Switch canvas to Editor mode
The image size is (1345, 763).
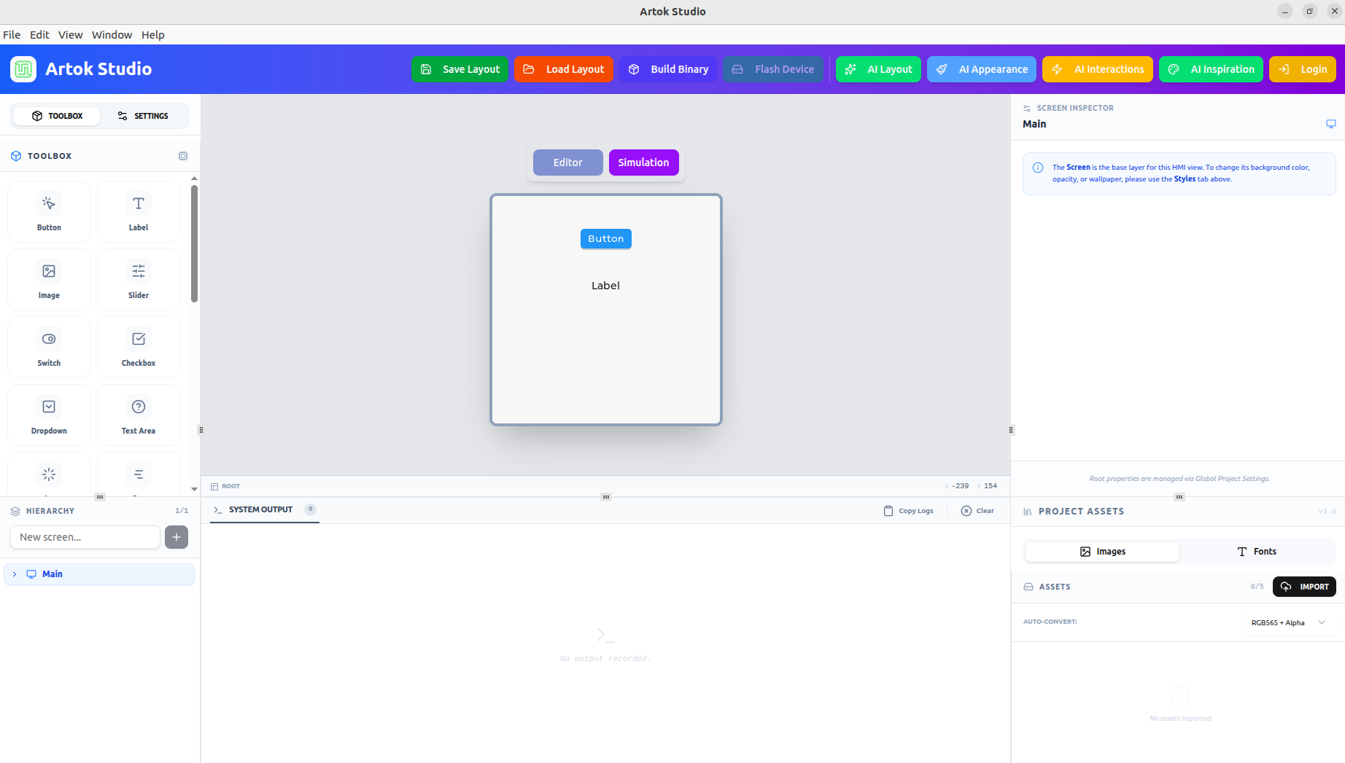click(x=567, y=162)
